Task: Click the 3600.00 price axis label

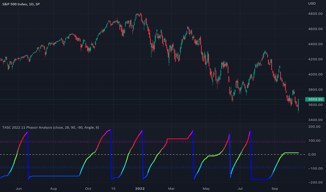Action: coord(316,105)
